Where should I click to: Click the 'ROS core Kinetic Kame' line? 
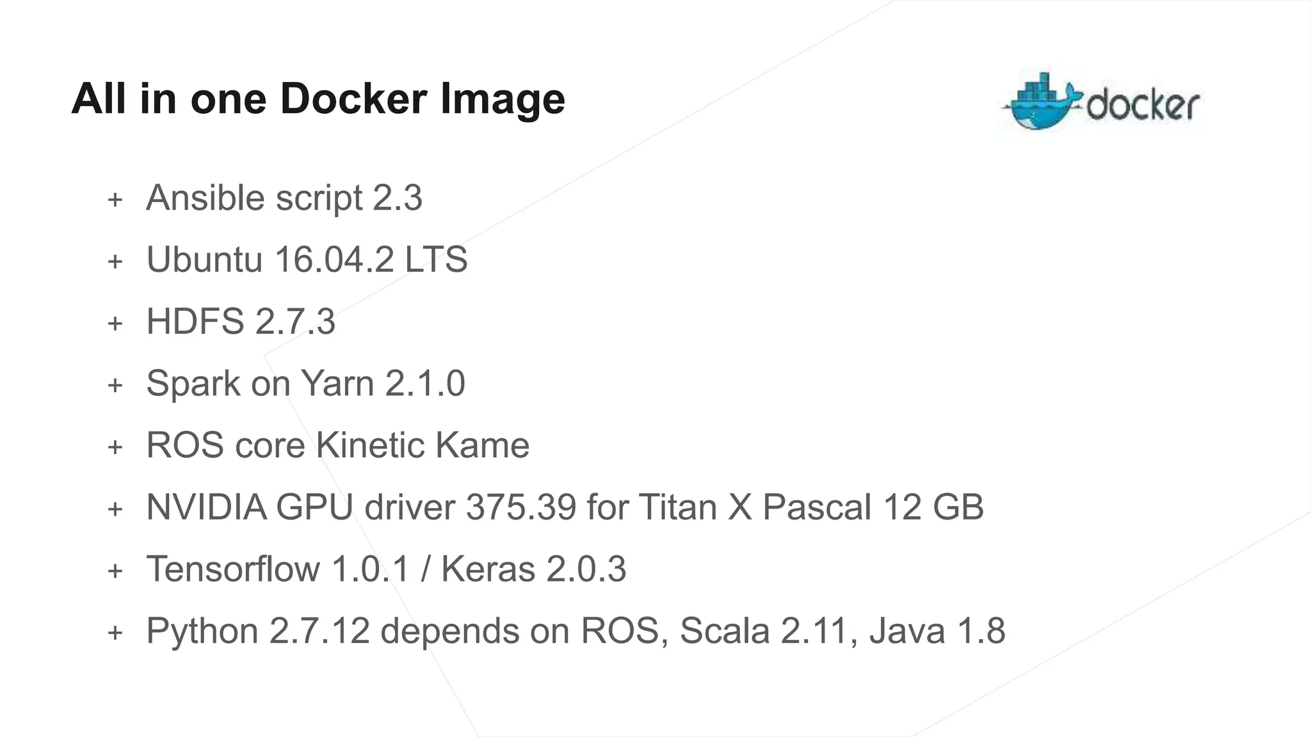(x=337, y=445)
